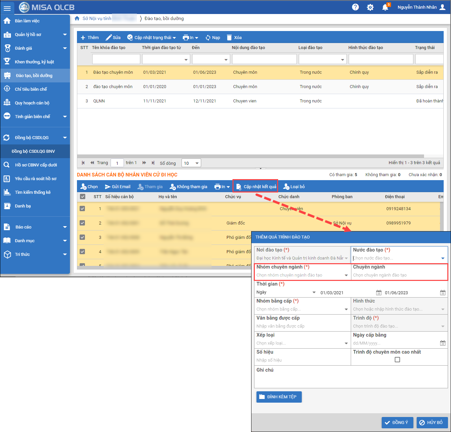Go to next page arrow in pager

pos(144,163)
